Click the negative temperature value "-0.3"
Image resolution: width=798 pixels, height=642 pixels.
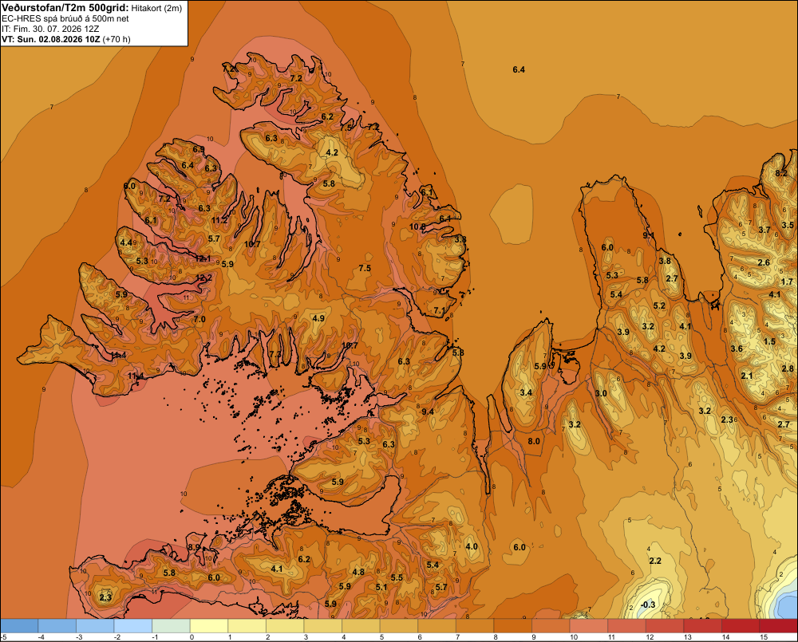tap(648, 605)
